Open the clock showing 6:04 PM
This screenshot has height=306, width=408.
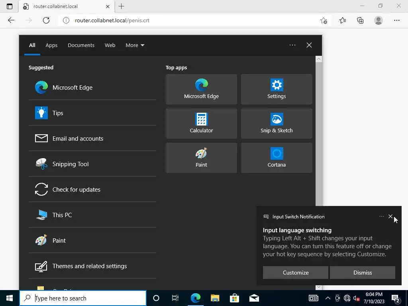374,298
